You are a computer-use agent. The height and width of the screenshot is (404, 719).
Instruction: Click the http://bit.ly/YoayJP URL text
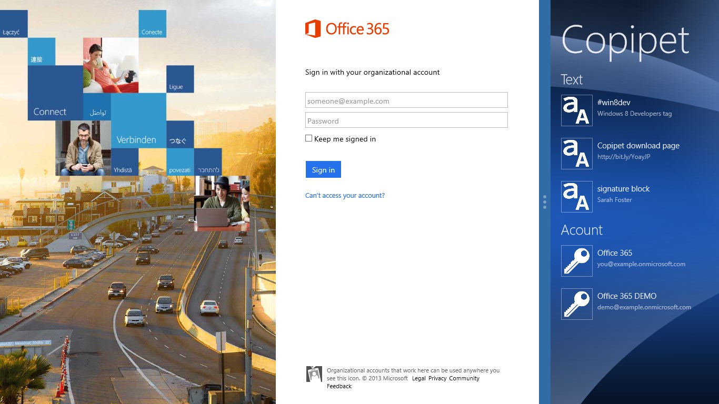coord(624,157)
